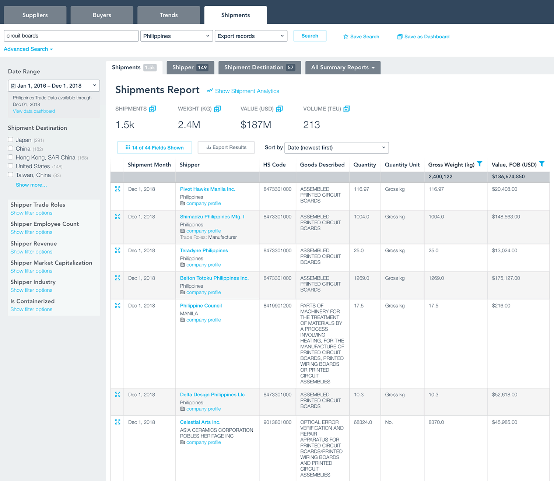This screenshot has height=481, width=554.
Task: Open Celestial Arts Inc. shipper link
Action: pyautogui.click(x=200, y=422)
